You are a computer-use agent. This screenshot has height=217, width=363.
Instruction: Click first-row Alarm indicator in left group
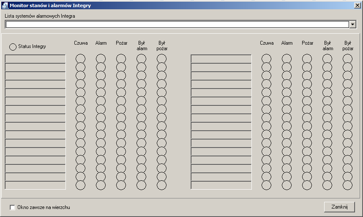101,59
